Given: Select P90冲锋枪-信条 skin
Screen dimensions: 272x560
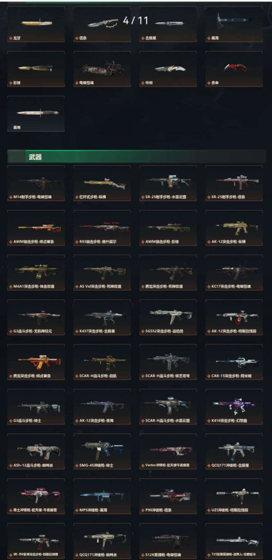Looking at the screenshot, I should pyautogui.click(x=168, y=497).
